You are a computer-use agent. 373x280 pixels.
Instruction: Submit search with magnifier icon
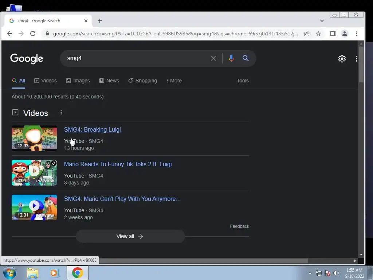(246, 58)
